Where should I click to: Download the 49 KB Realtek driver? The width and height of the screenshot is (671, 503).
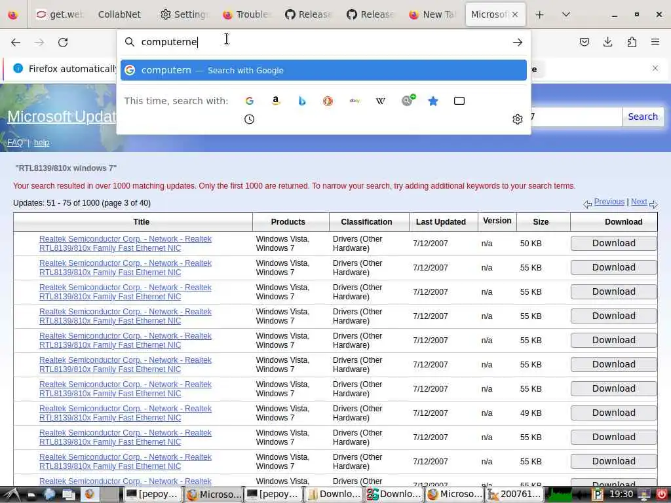pyautogui.click(x=613, y=413)
